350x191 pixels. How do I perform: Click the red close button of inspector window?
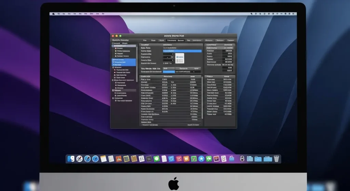click(x=113, y=36)
